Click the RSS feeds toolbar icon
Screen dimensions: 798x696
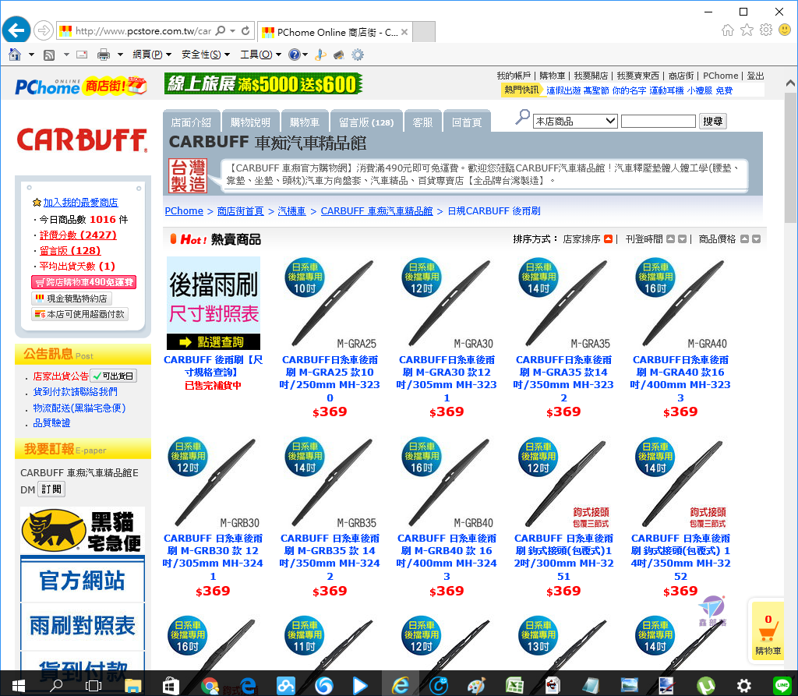(x=49, y=55)
